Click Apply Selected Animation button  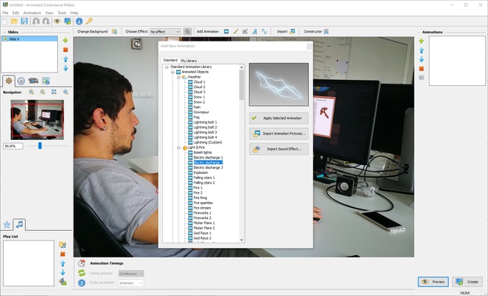(x=278, y=118)
